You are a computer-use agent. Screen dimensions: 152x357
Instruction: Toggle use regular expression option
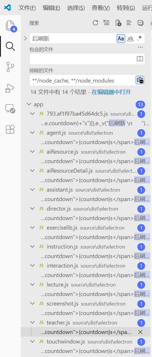coord(140,39)
